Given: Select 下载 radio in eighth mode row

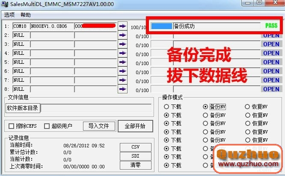Looking at the screenshot, I should 166,165.
